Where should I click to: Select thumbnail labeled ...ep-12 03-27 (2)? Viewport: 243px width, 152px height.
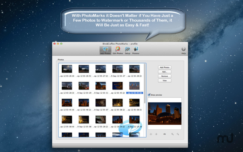click(x=101, y=69)
